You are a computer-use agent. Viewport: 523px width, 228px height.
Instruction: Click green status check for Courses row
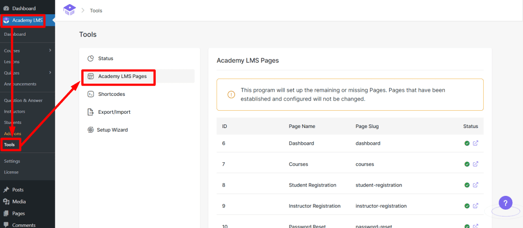pyautogui.click(x=467, y=164)
